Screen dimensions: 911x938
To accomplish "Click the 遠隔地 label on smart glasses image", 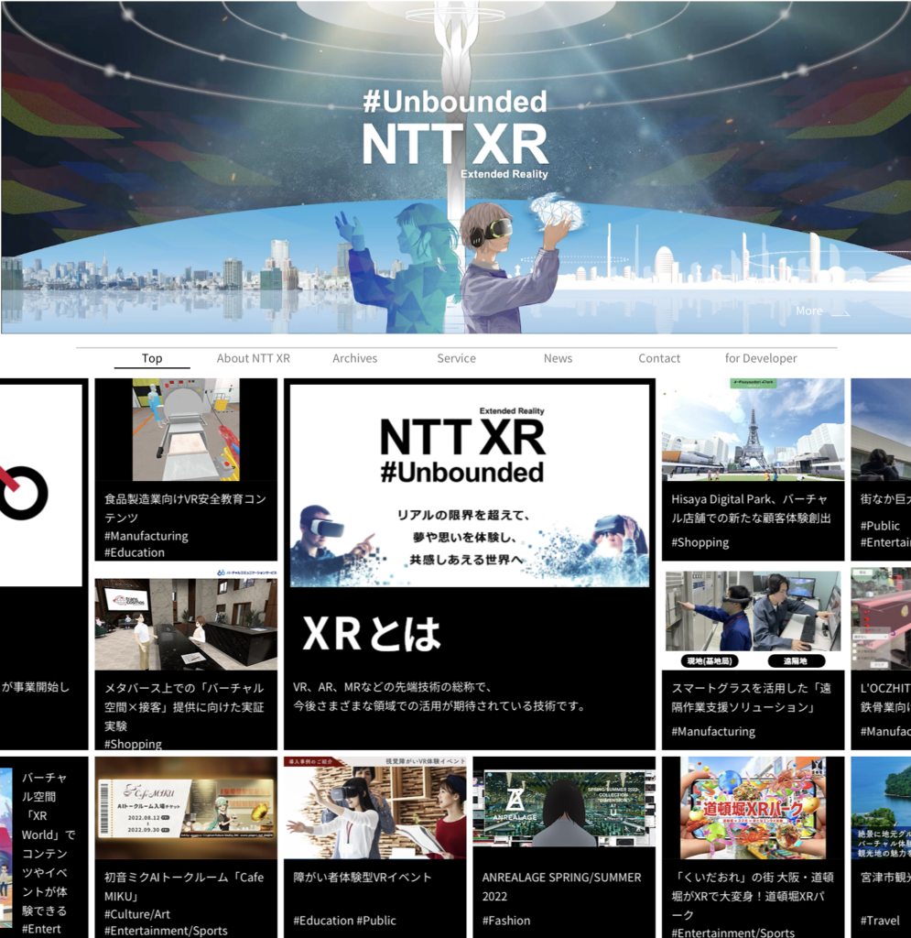I will pos(796,661).
